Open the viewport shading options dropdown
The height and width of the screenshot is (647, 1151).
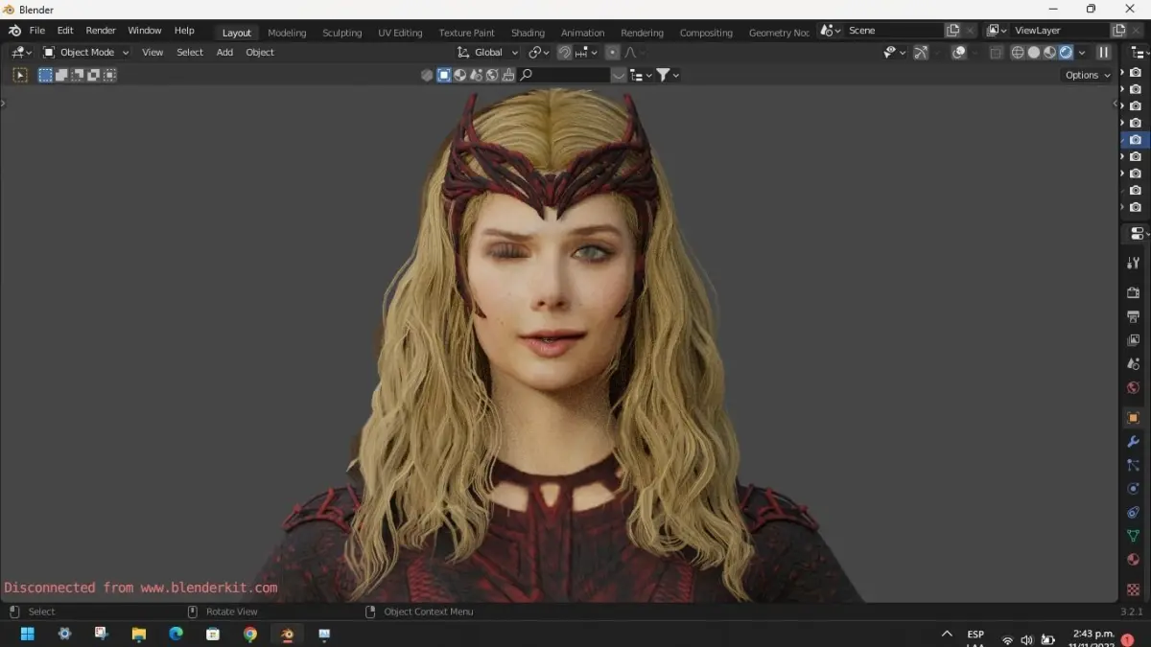(x=1082, y=53)
